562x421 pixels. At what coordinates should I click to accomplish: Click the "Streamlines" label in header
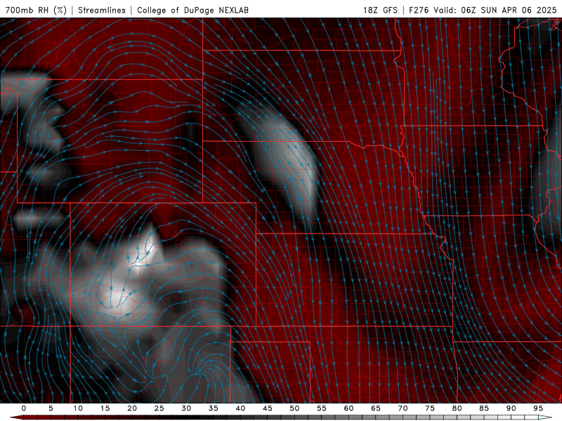102,10
